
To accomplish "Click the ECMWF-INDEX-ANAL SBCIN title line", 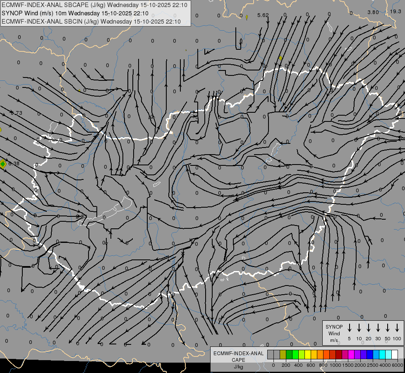I will [x=91, y=22].
